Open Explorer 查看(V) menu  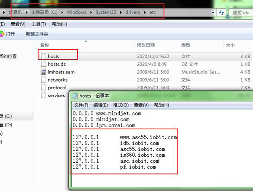pos(18,24)
